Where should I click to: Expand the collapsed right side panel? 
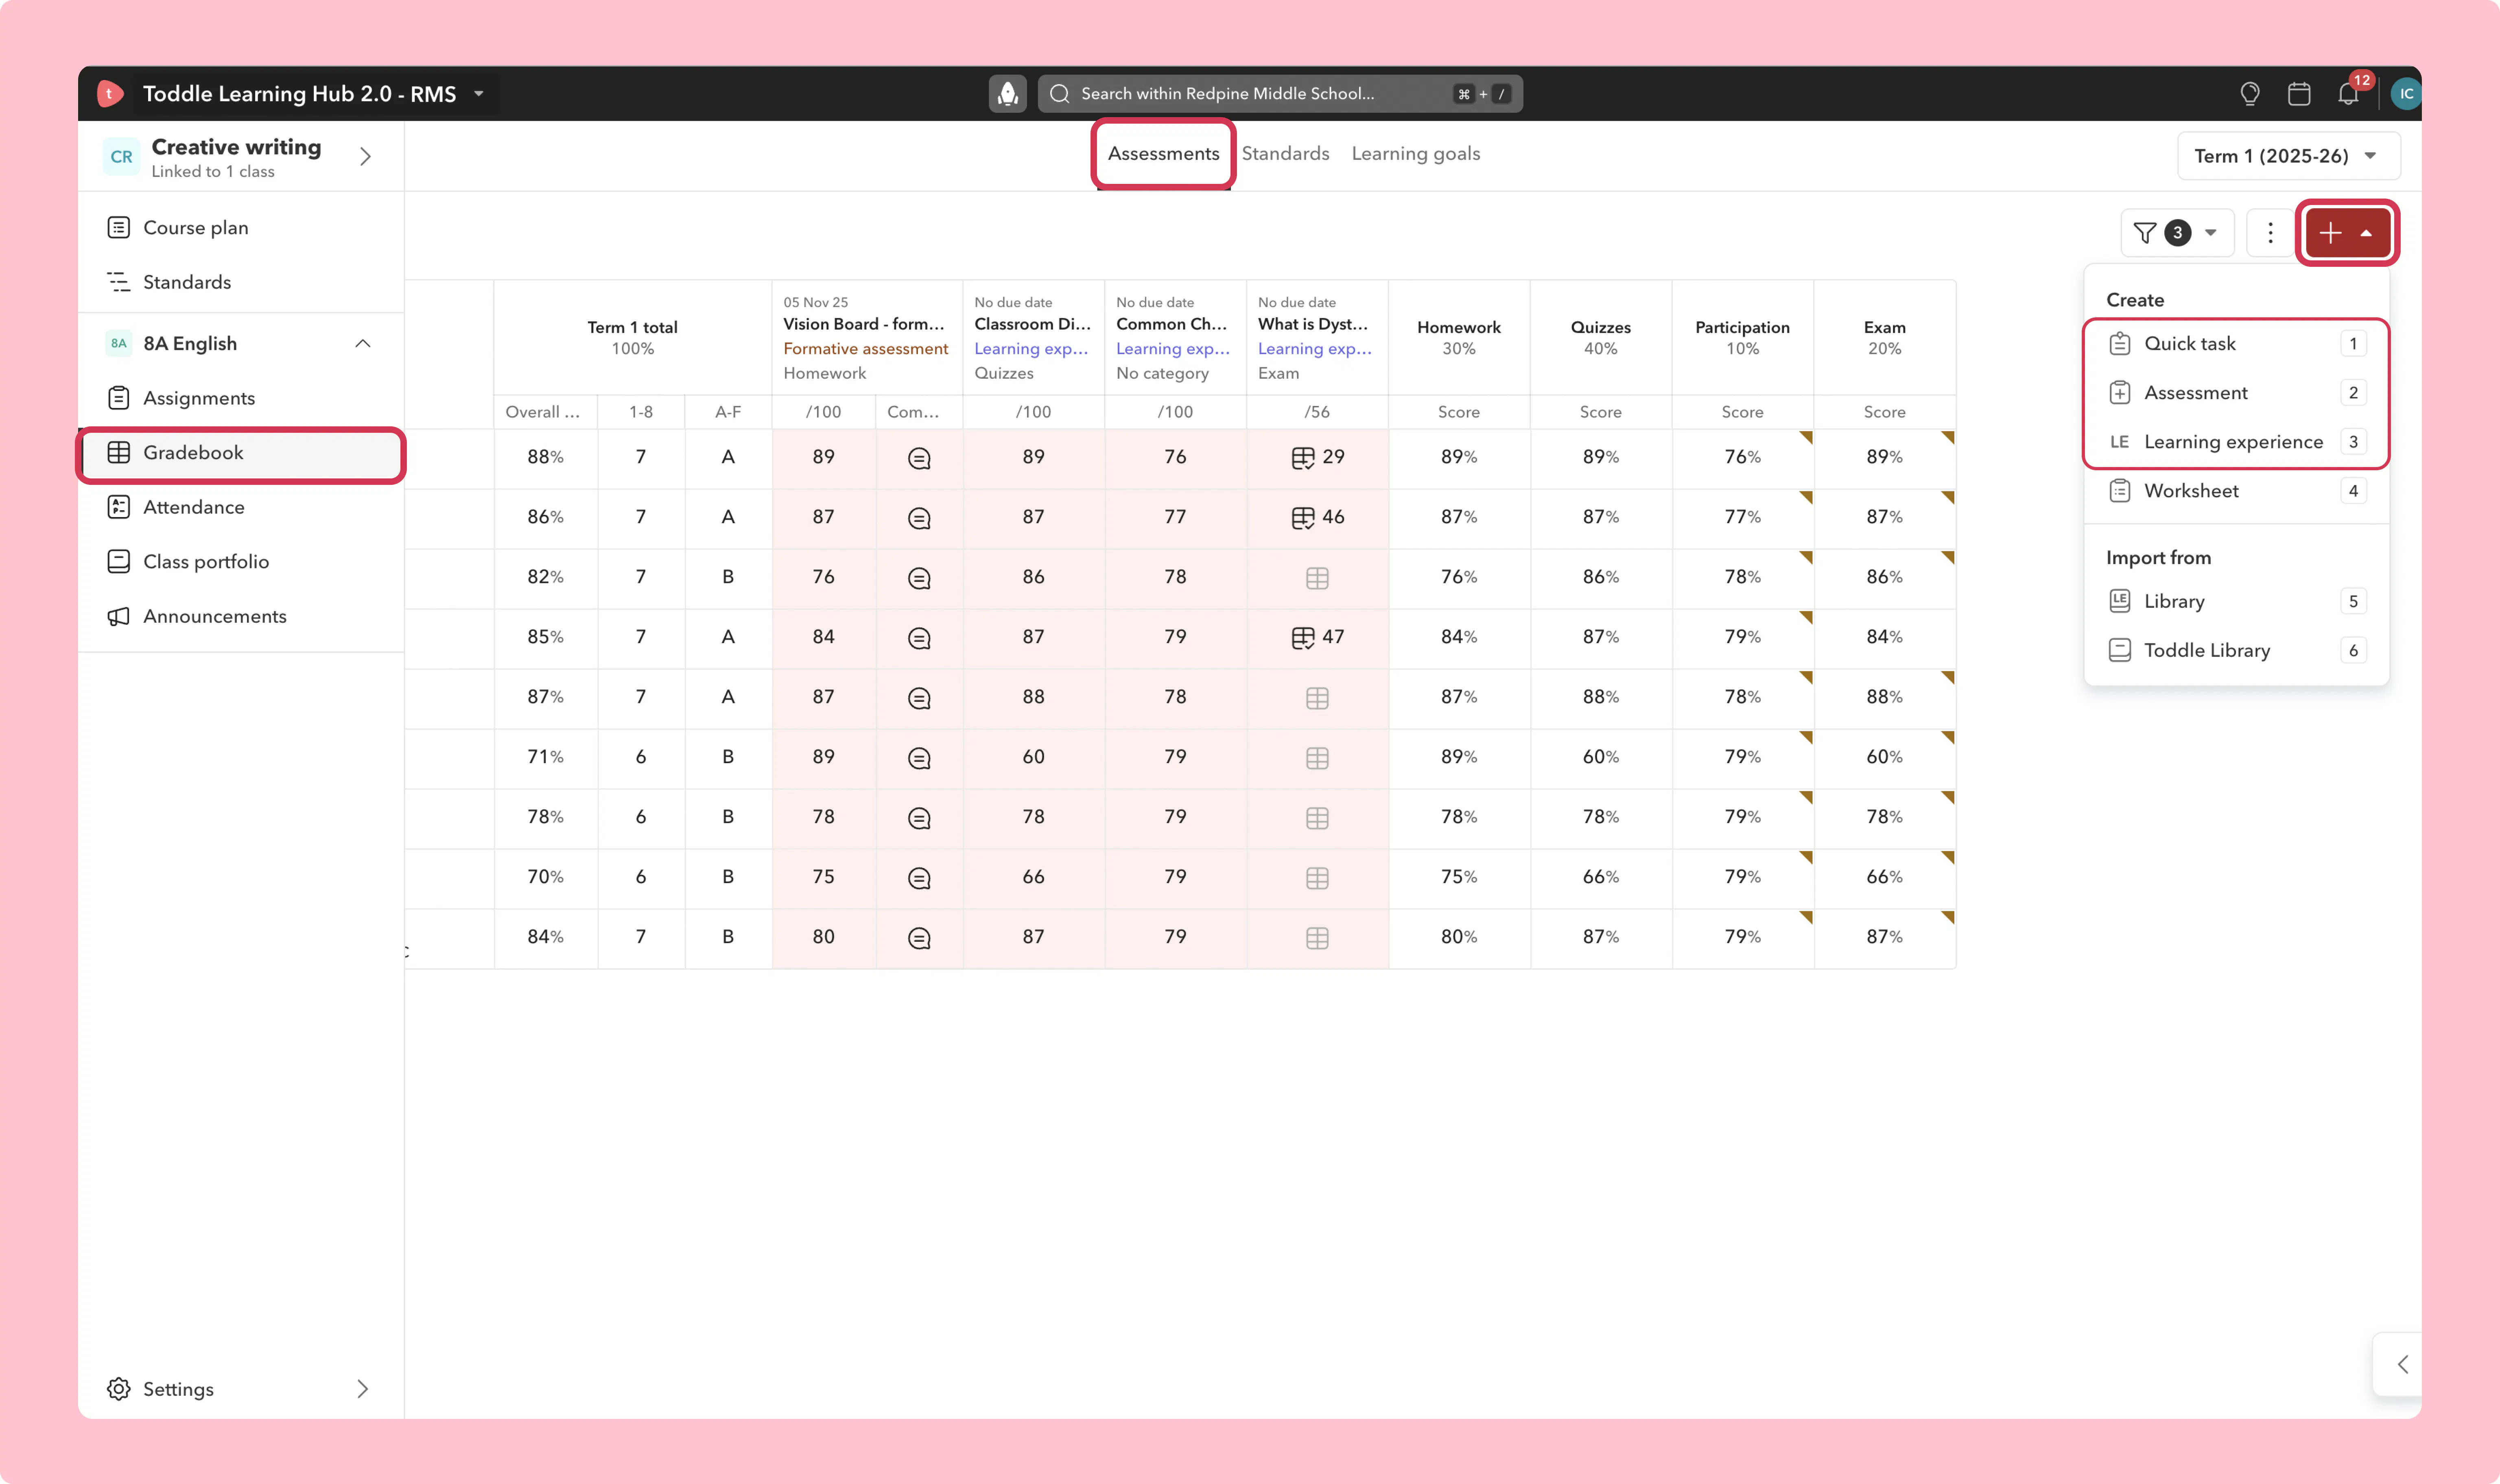(x=2401, y=1365)
